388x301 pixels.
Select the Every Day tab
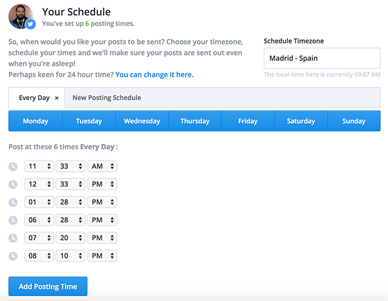(x=34, y=98)
